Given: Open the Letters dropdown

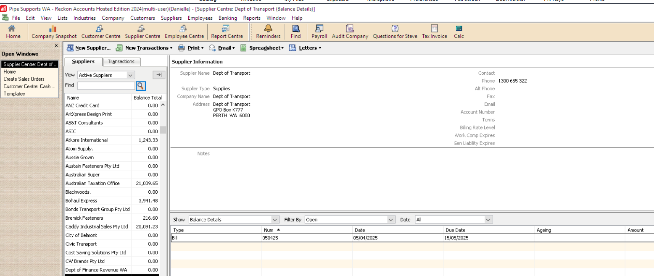Looking at the screenshot, I should (x=306, y=48).
